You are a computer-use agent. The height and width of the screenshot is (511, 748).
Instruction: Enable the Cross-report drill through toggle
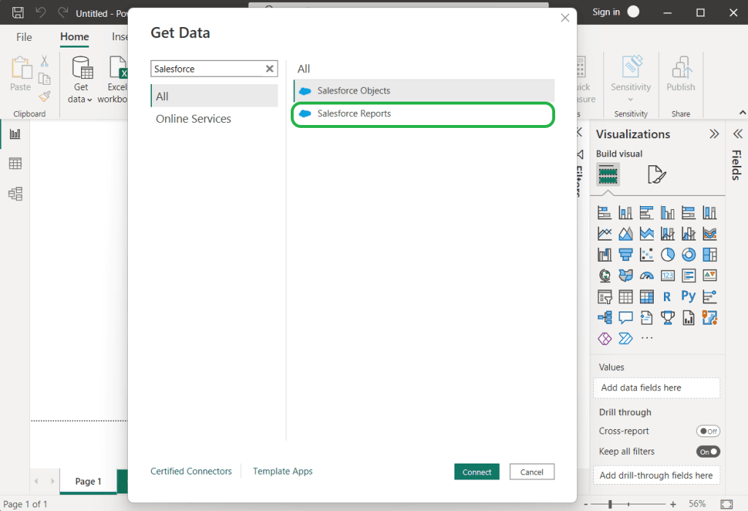pyautogui.click(x=708, y=431)
